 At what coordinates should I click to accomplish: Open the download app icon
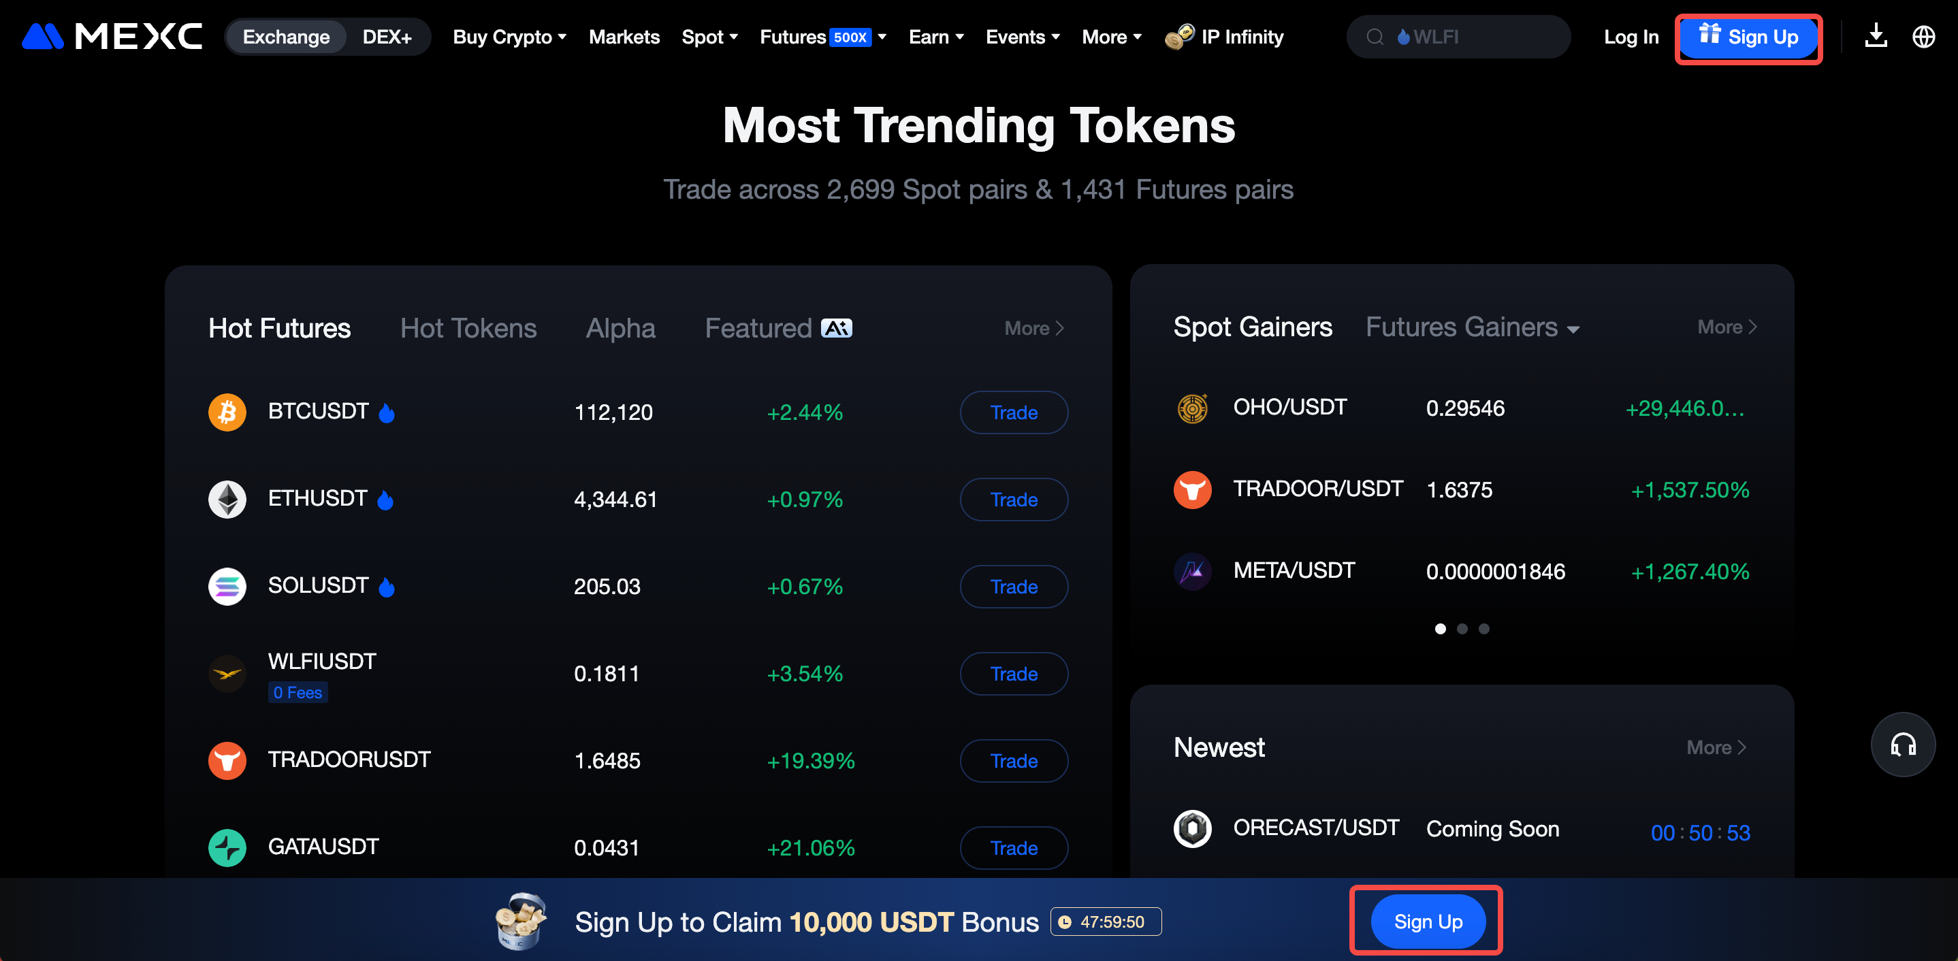(1875, 35)
